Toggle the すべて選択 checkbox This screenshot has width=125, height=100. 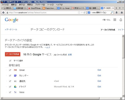pyautogui.click(x=10, y=60)
